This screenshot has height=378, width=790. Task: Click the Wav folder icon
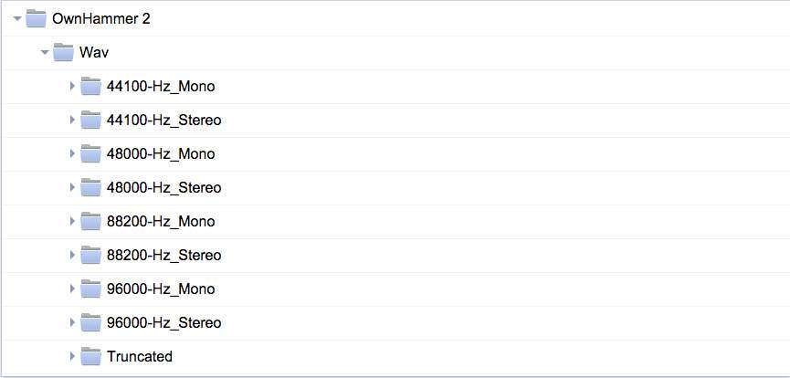coord(64,53)
